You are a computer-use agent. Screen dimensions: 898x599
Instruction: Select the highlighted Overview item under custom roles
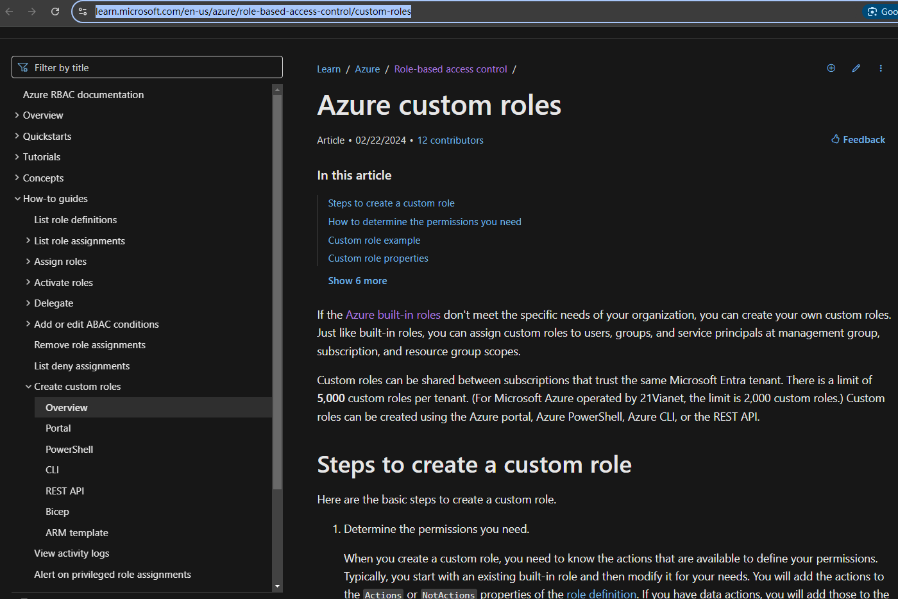[x=153, y=407]
